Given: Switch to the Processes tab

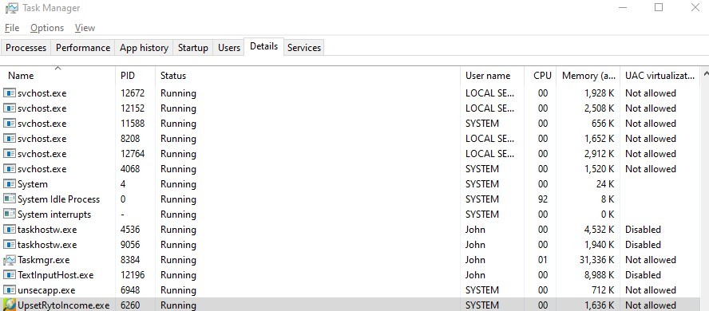Looking at the screenshot, I should click(x=26, y=48).
